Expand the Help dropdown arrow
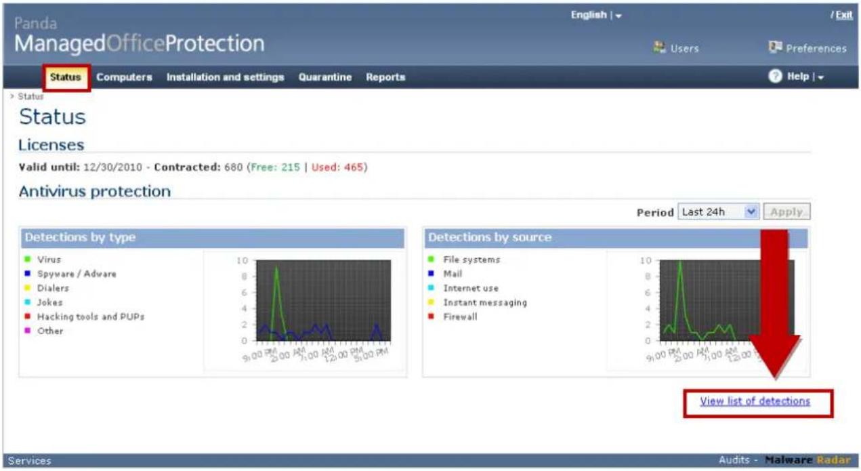 point(820,78)
